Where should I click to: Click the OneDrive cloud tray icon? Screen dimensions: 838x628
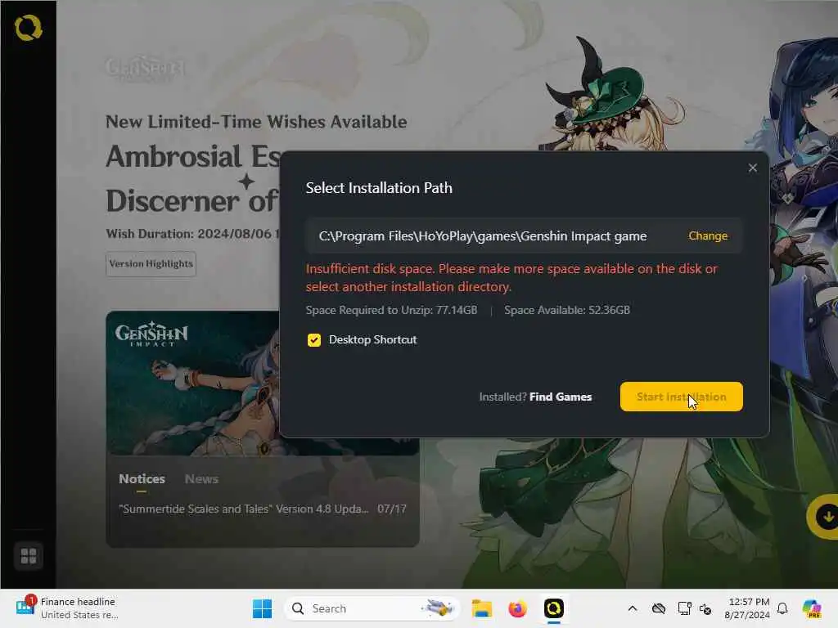(x=659, y=608)
